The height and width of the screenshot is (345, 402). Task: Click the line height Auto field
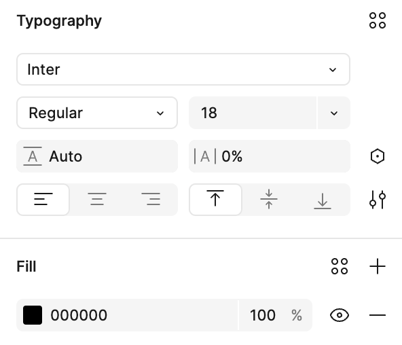tap(97, 156)
